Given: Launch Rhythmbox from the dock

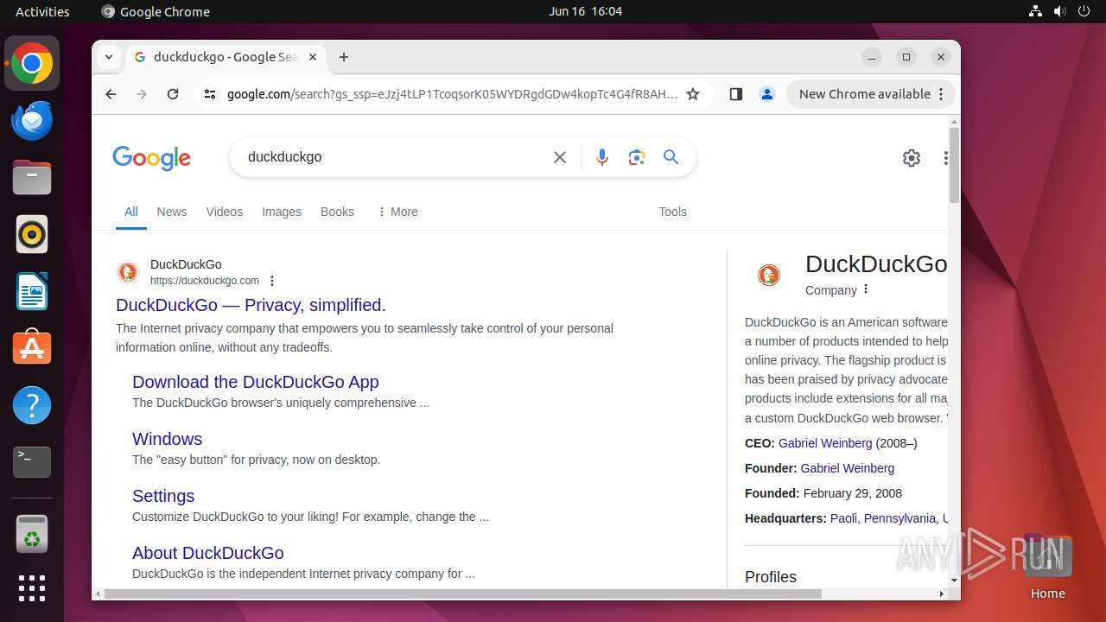Looking at the screenshot, I should click(32, 234).
